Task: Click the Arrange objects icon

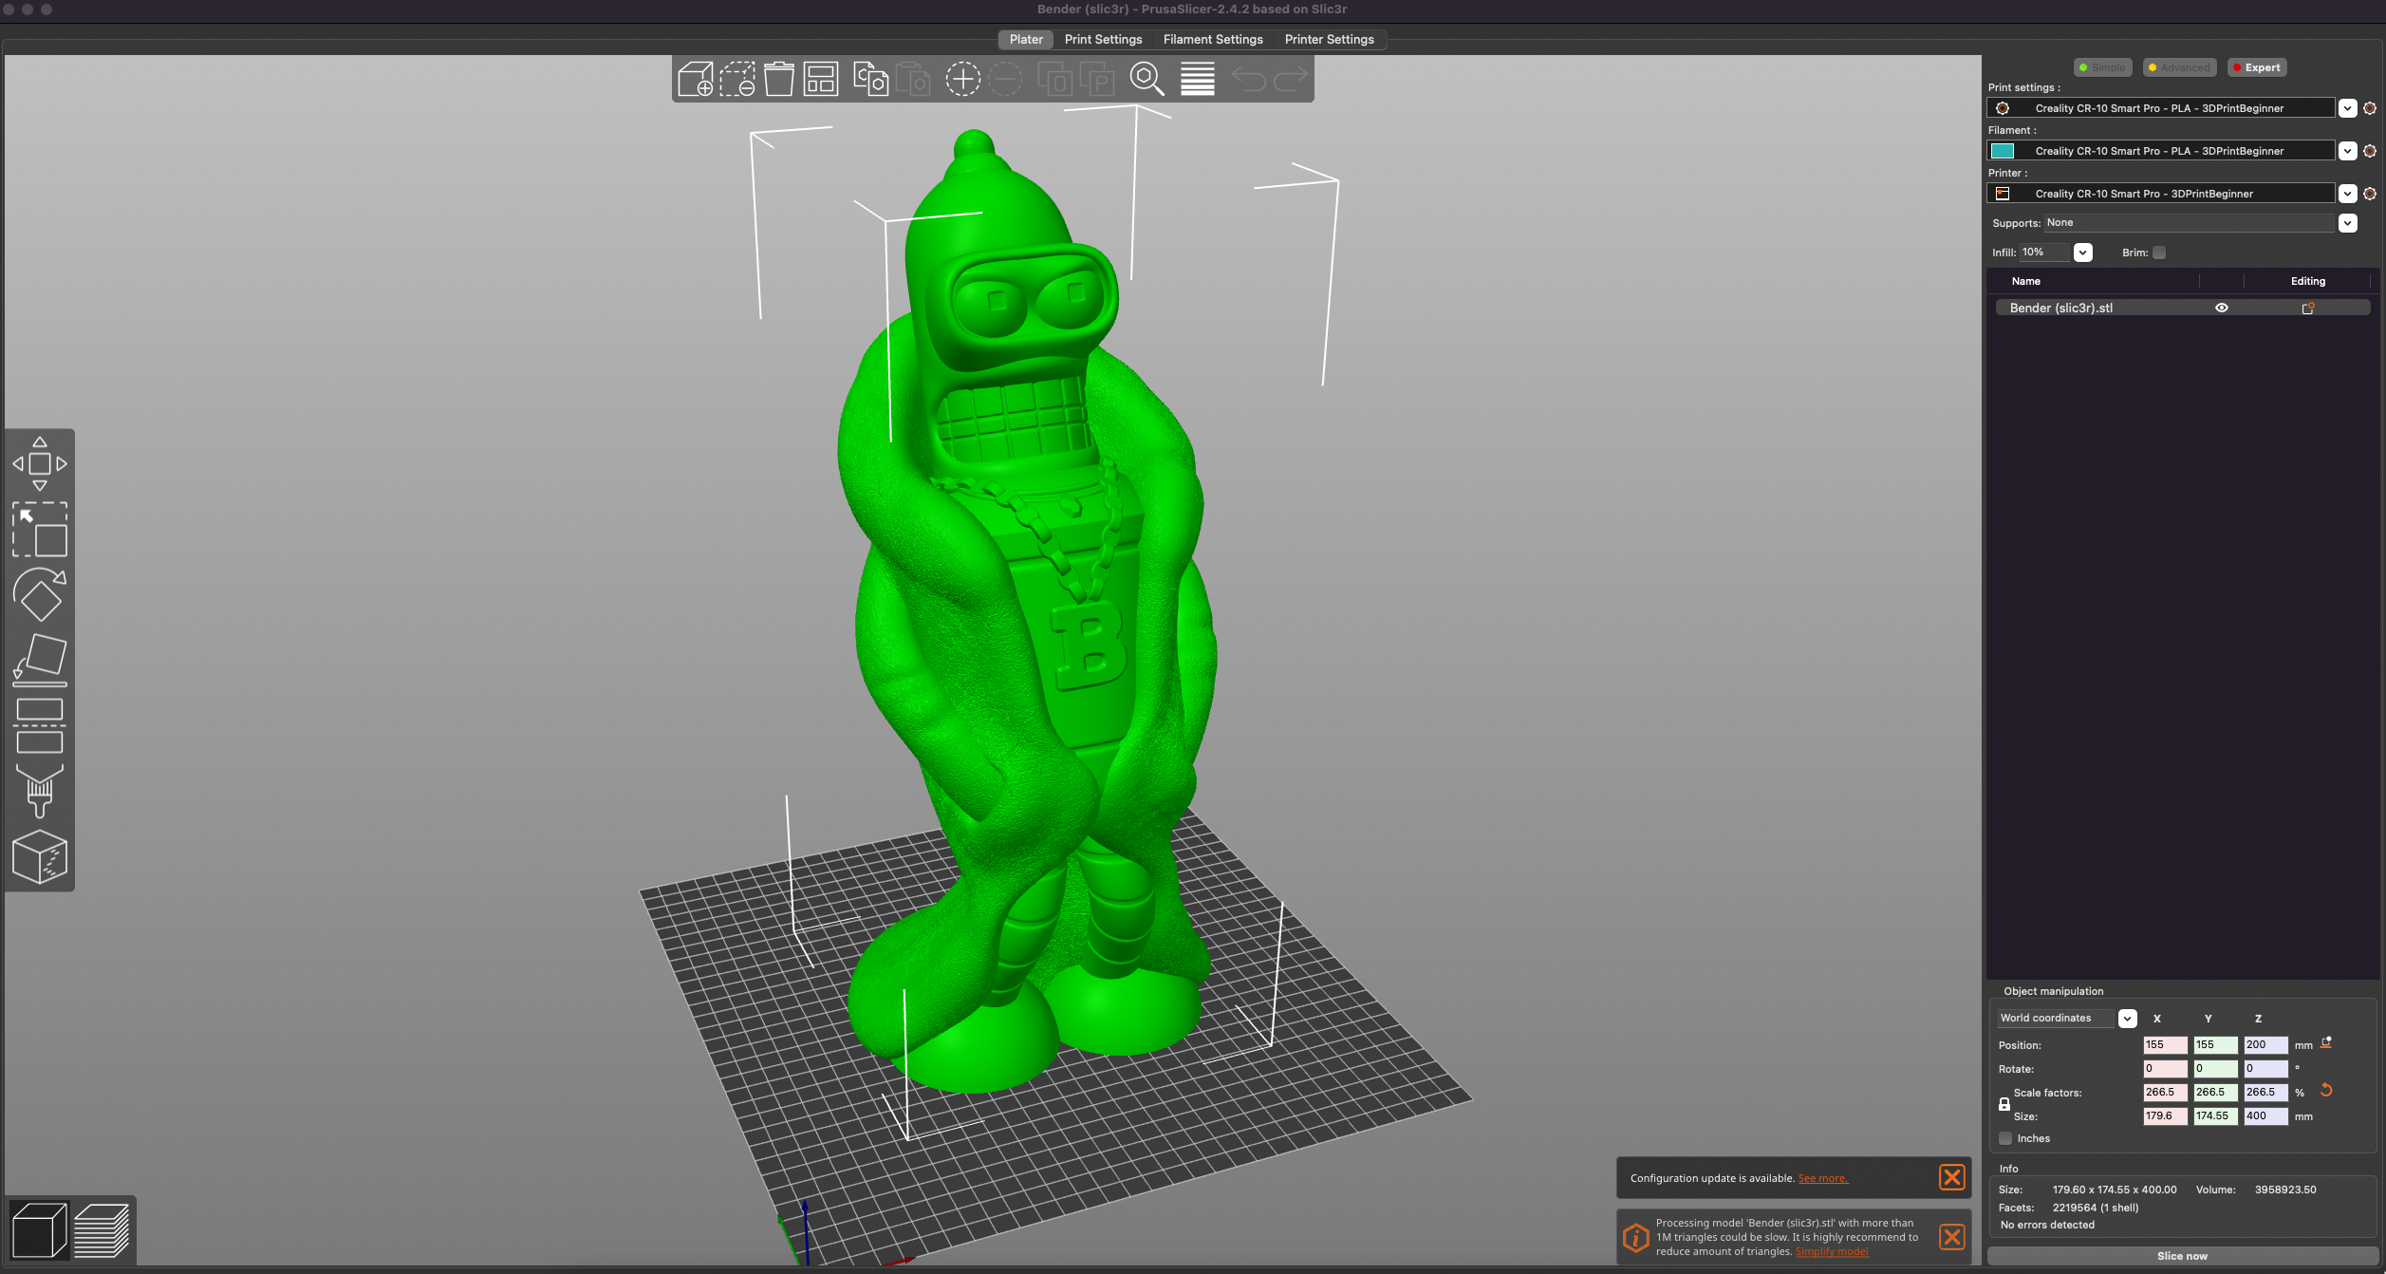Action: point(821,79)
